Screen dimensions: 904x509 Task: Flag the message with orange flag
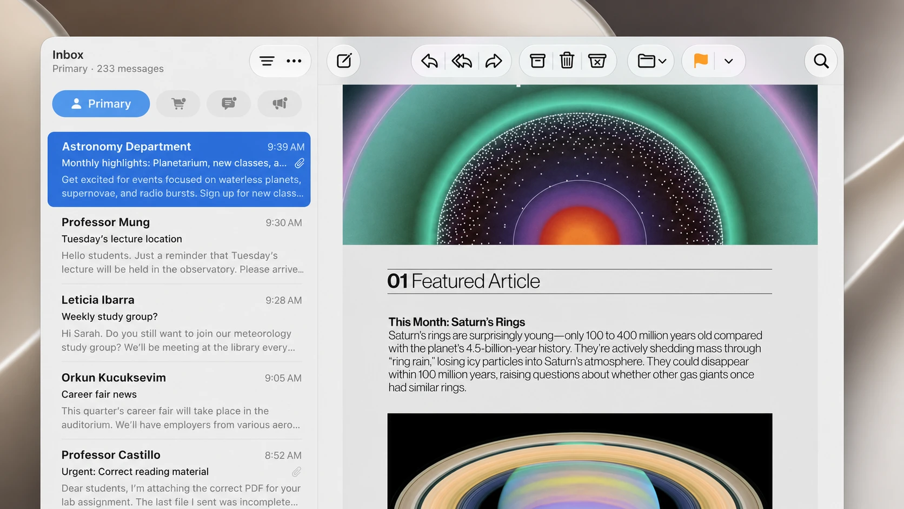tap(701, 61)
